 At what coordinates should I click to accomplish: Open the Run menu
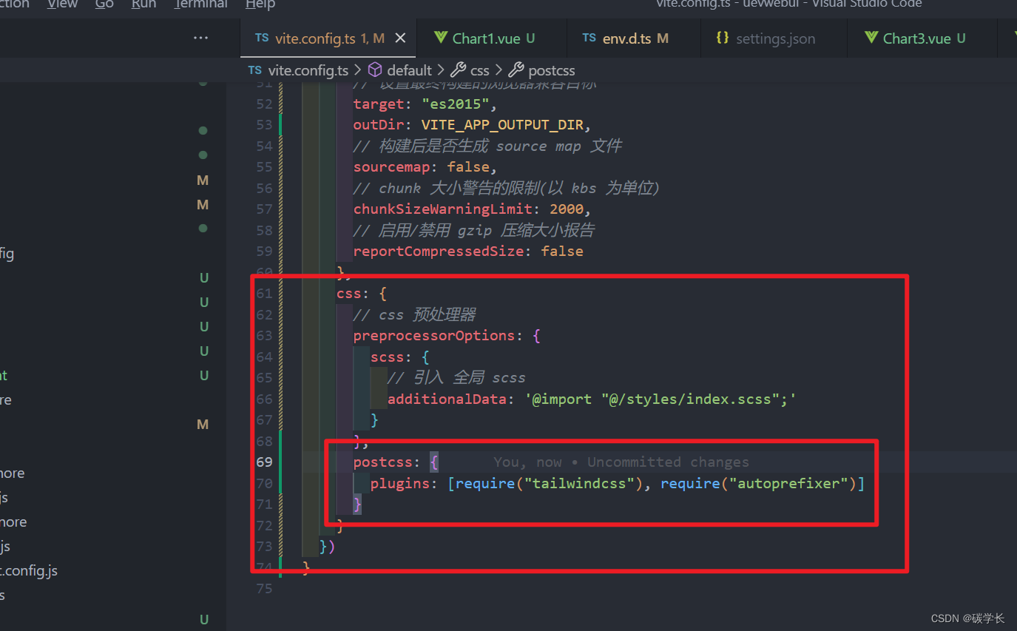[143, 4]
